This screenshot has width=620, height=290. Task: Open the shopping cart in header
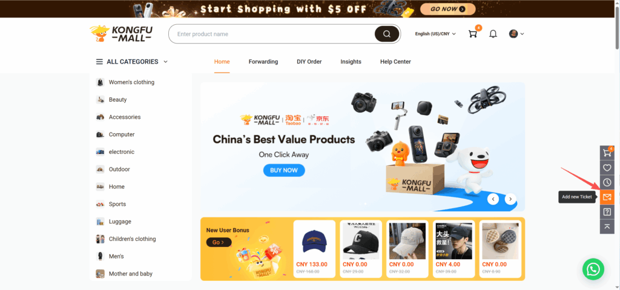[473, 34]
